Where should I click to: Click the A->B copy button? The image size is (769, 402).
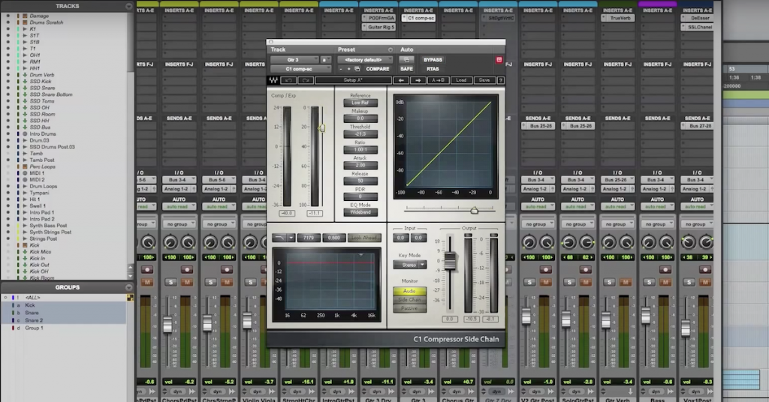tap(438, 80)
